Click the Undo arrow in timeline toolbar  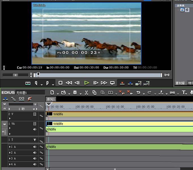click(138, 93)
